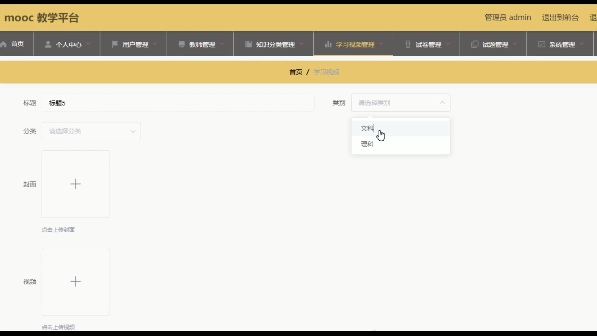
Task: Click the 标题 text input field
Action: click(x=178, y=103)
